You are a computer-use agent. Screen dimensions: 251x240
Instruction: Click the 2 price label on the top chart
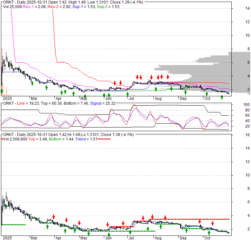[249, 90]
